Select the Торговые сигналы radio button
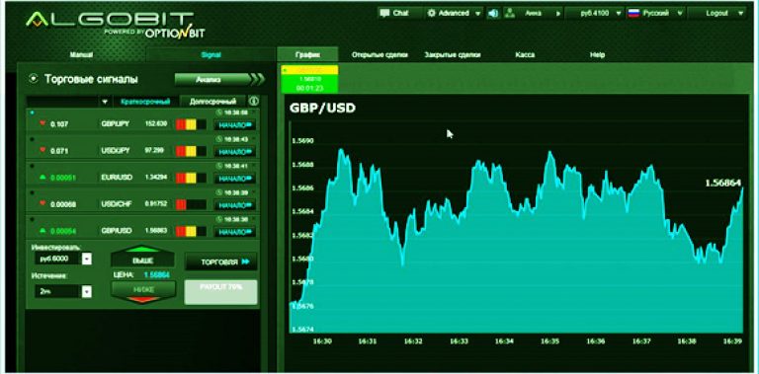This screenshot has width=759, height=374. point(34,78)
